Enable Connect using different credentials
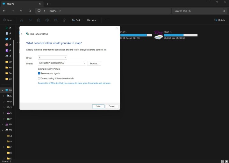229x163 pixels. 39,78
